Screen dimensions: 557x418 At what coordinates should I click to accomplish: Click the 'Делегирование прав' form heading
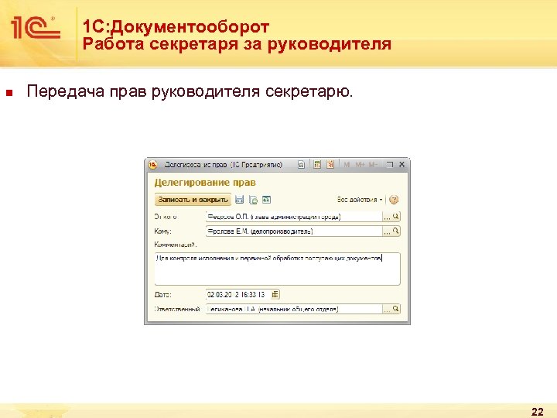(205, 183)
